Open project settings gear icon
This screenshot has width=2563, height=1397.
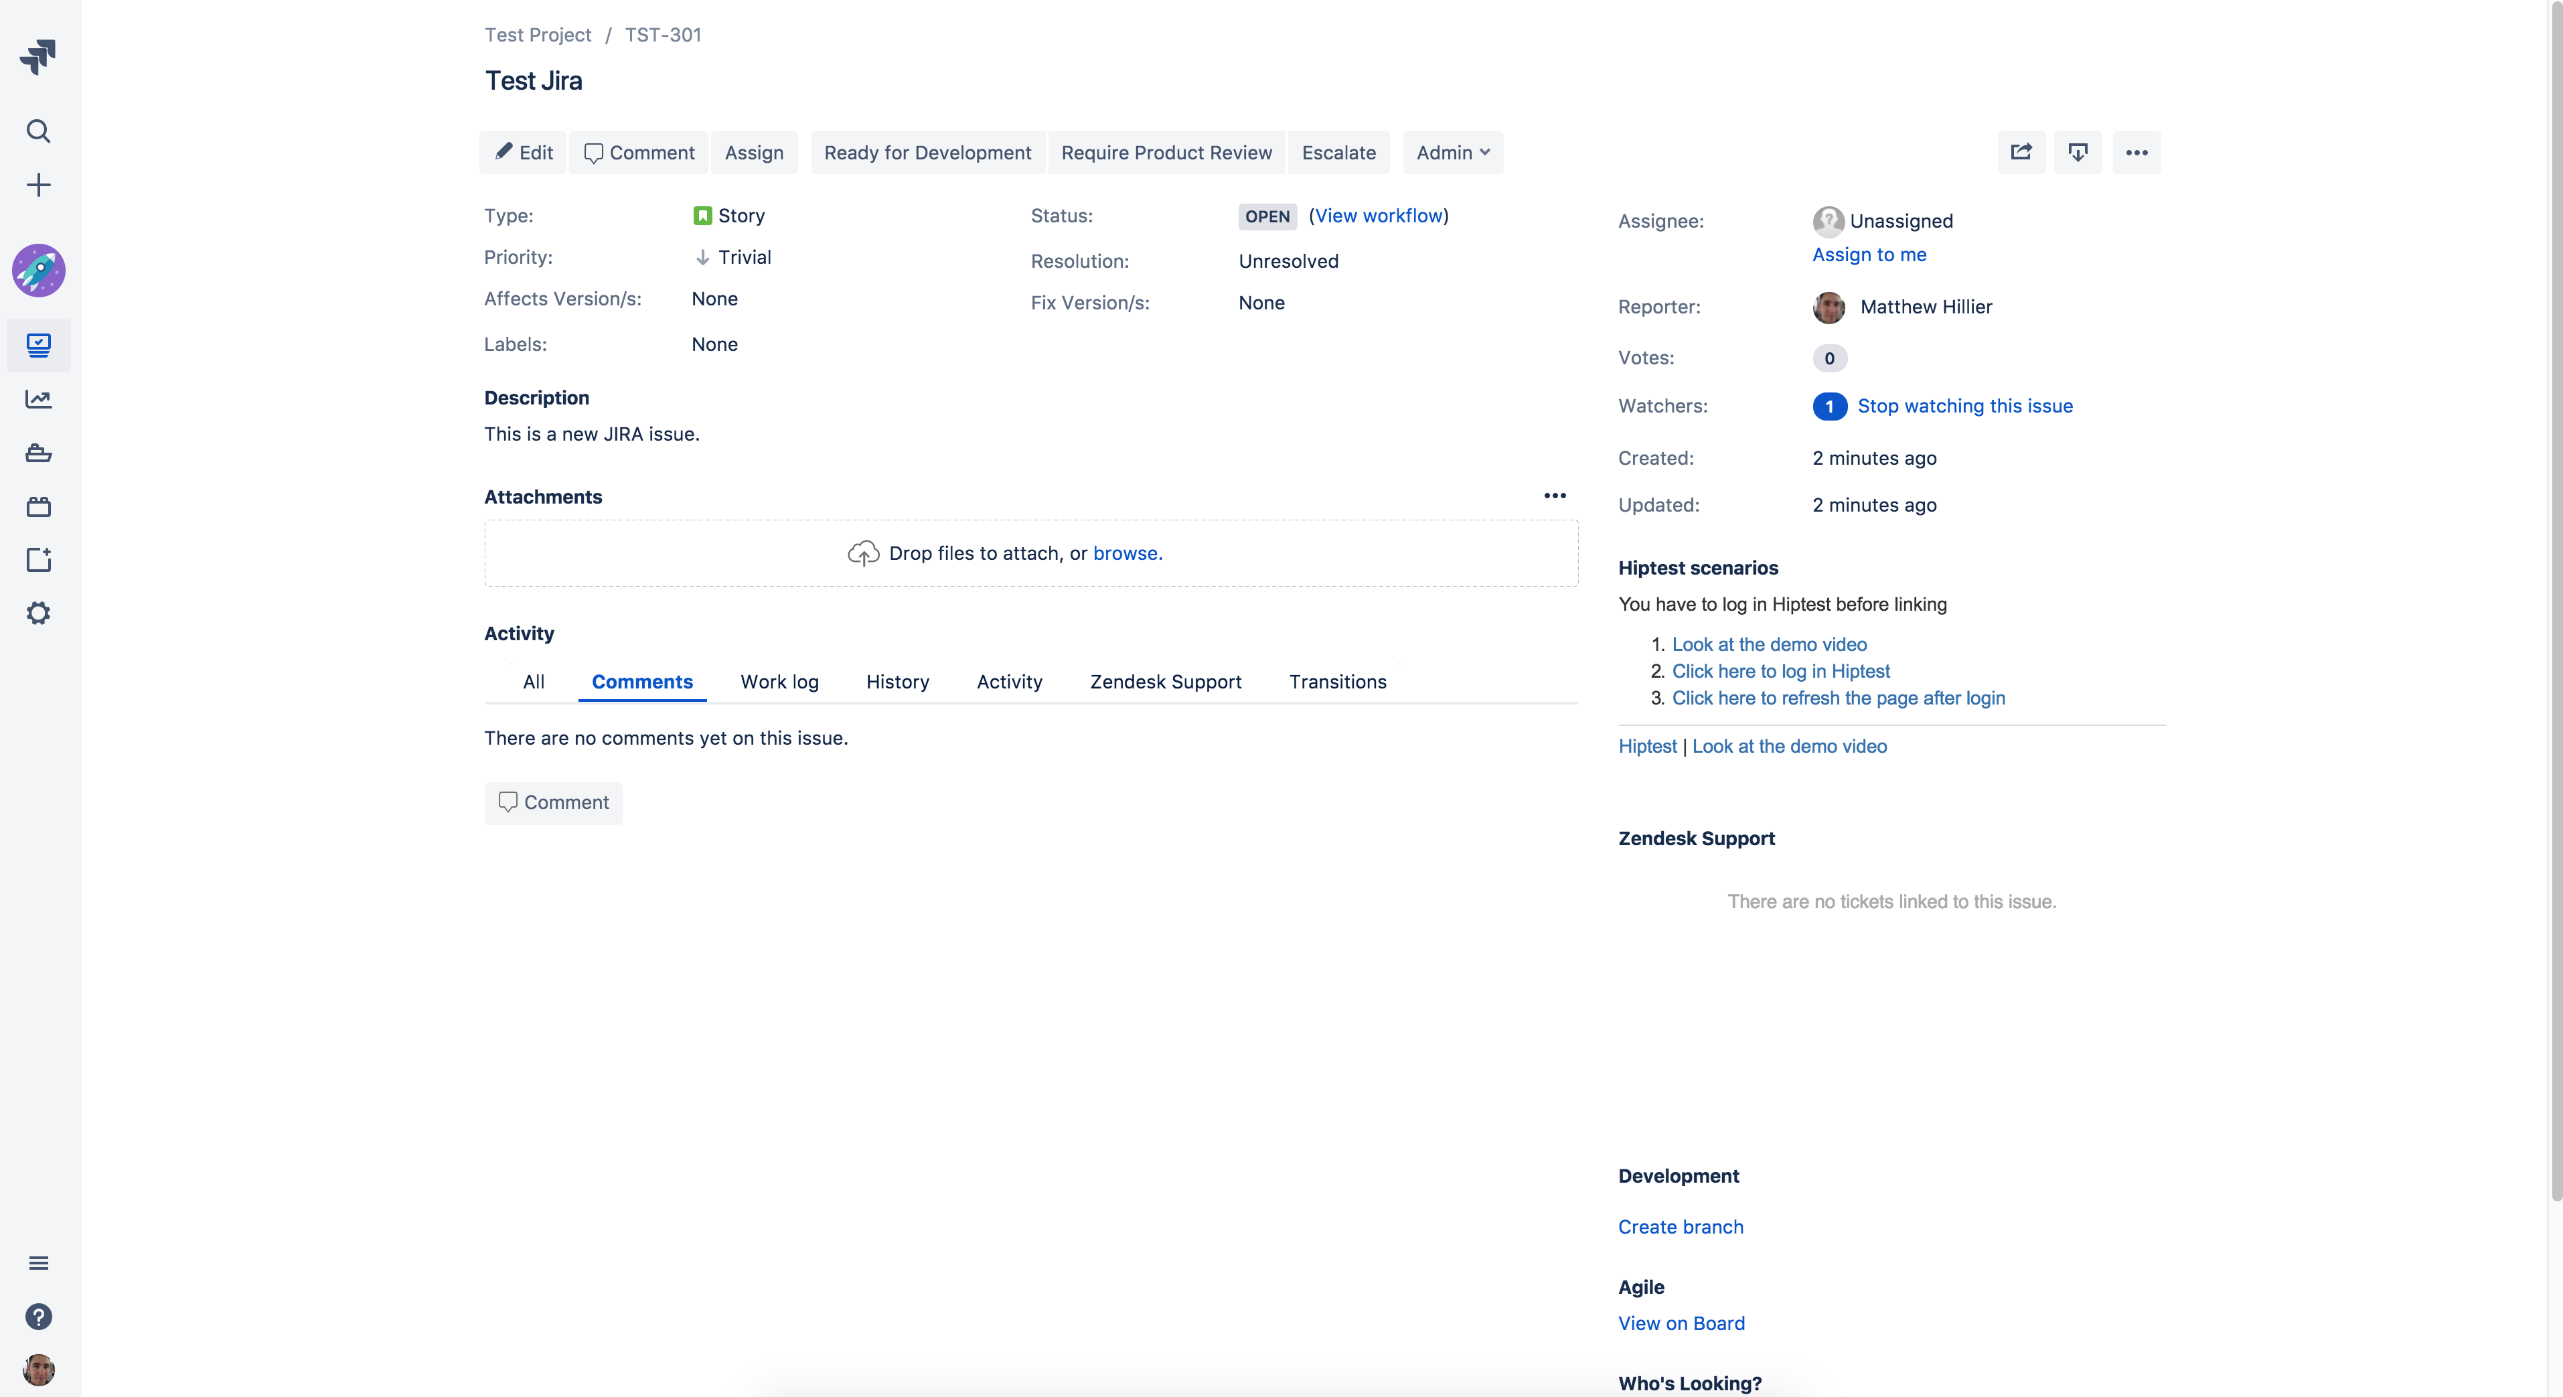click(x=37, y=613)
